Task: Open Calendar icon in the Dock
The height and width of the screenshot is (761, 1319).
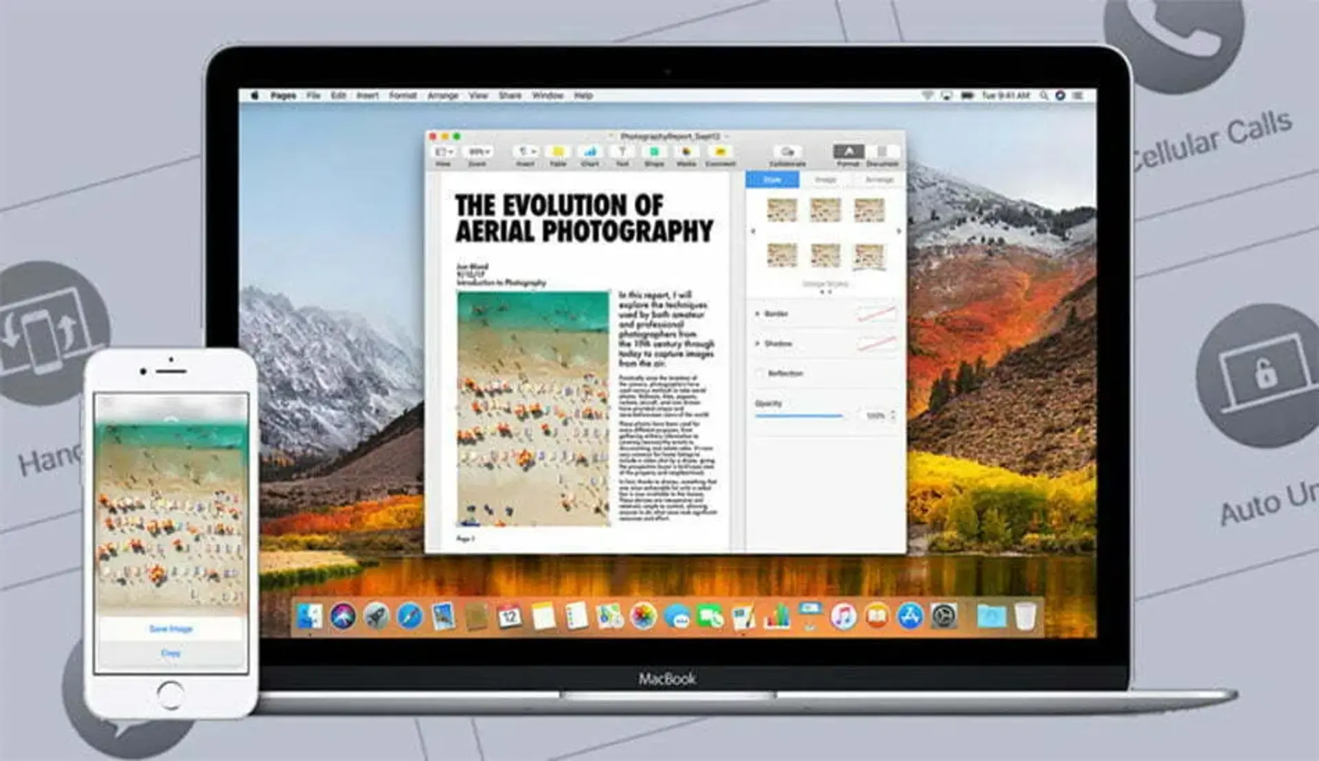Action: pos(509,616)
